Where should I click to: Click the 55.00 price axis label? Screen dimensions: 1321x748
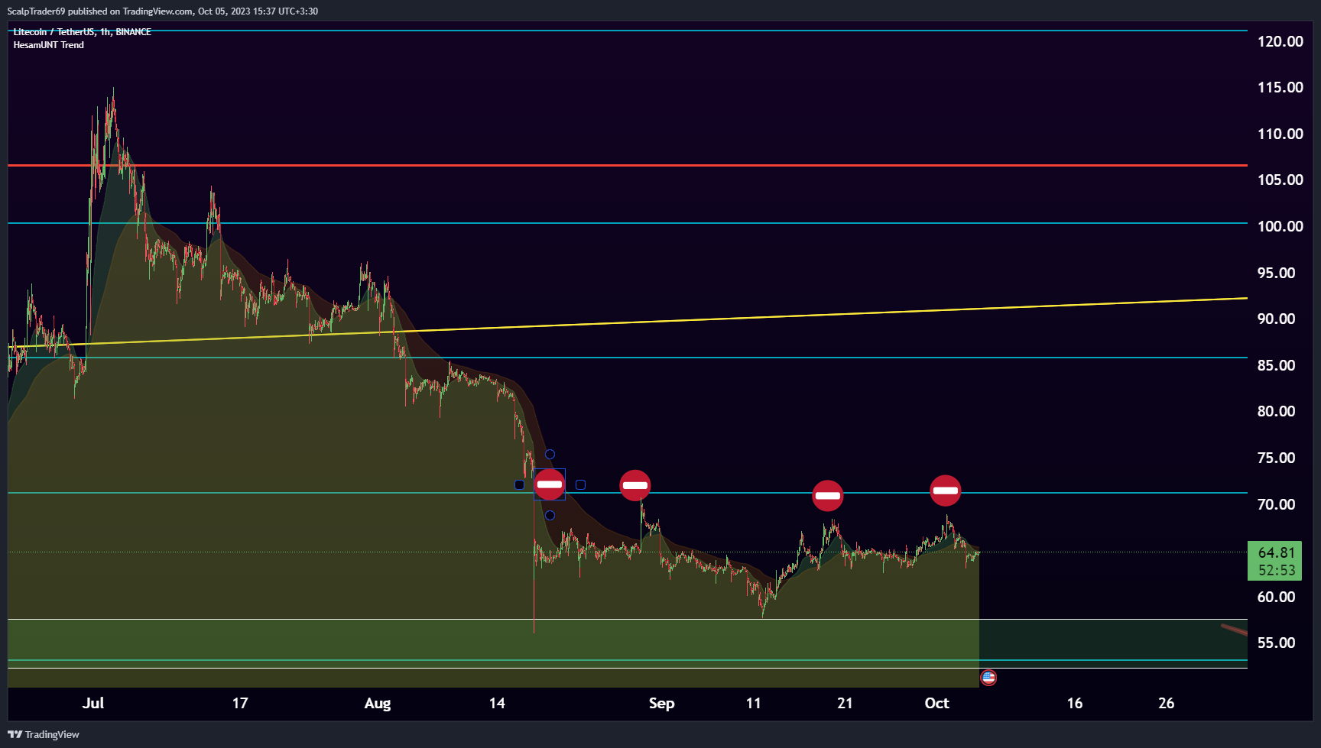[1277, 643]
